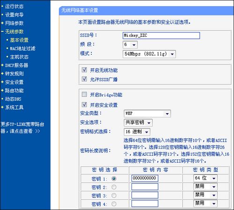The image size is (234, 210).
Task: Click the 密码长度说明 label
Action: 95,151
